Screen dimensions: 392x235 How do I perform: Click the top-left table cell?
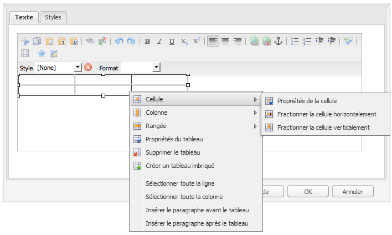47,80
